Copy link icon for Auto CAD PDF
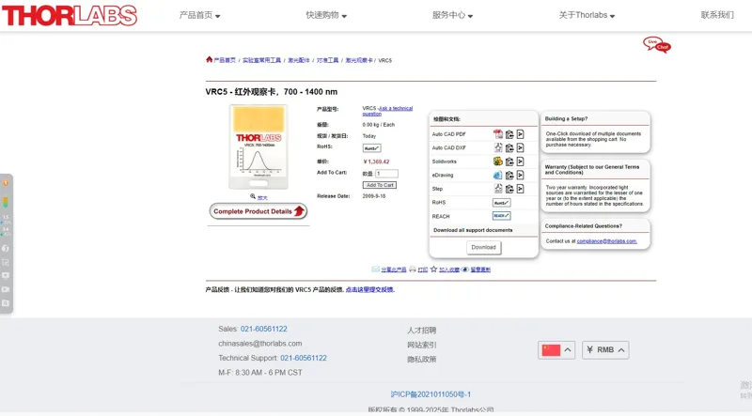This screenshot has height=416, width=752. point(509,134)
